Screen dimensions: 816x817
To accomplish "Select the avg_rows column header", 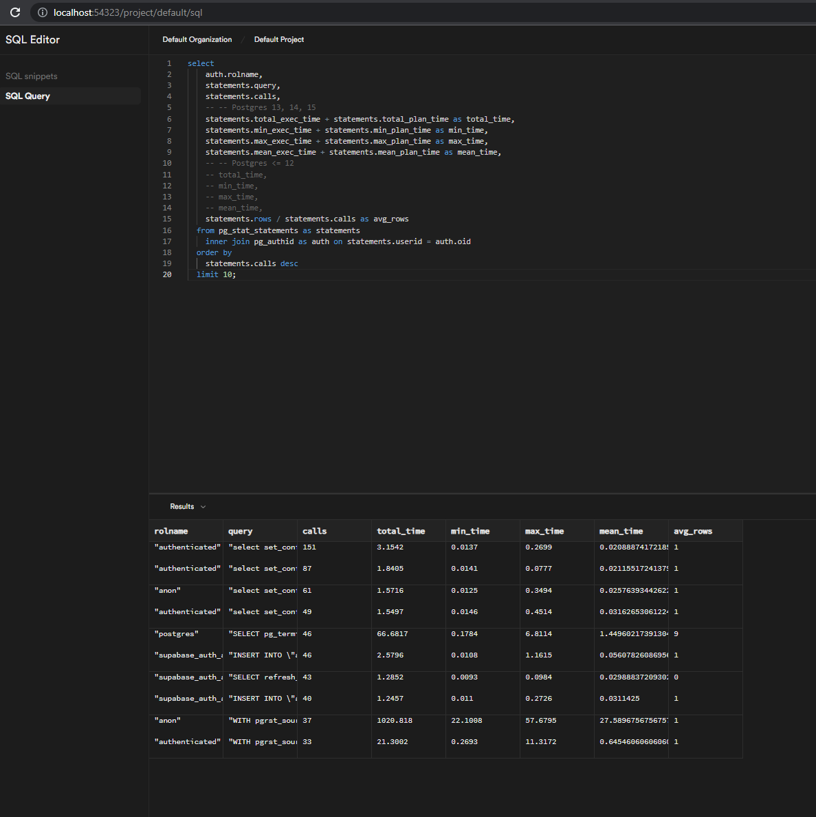I will click(x=692, y=531).
